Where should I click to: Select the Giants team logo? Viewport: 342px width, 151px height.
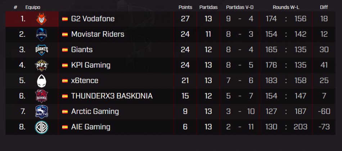pyautogui.click(x=41, y=50)
